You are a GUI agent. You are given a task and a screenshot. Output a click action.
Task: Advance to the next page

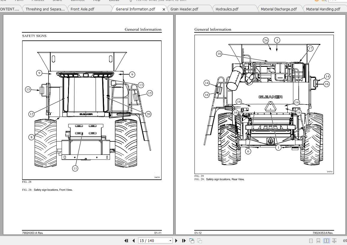176,241
